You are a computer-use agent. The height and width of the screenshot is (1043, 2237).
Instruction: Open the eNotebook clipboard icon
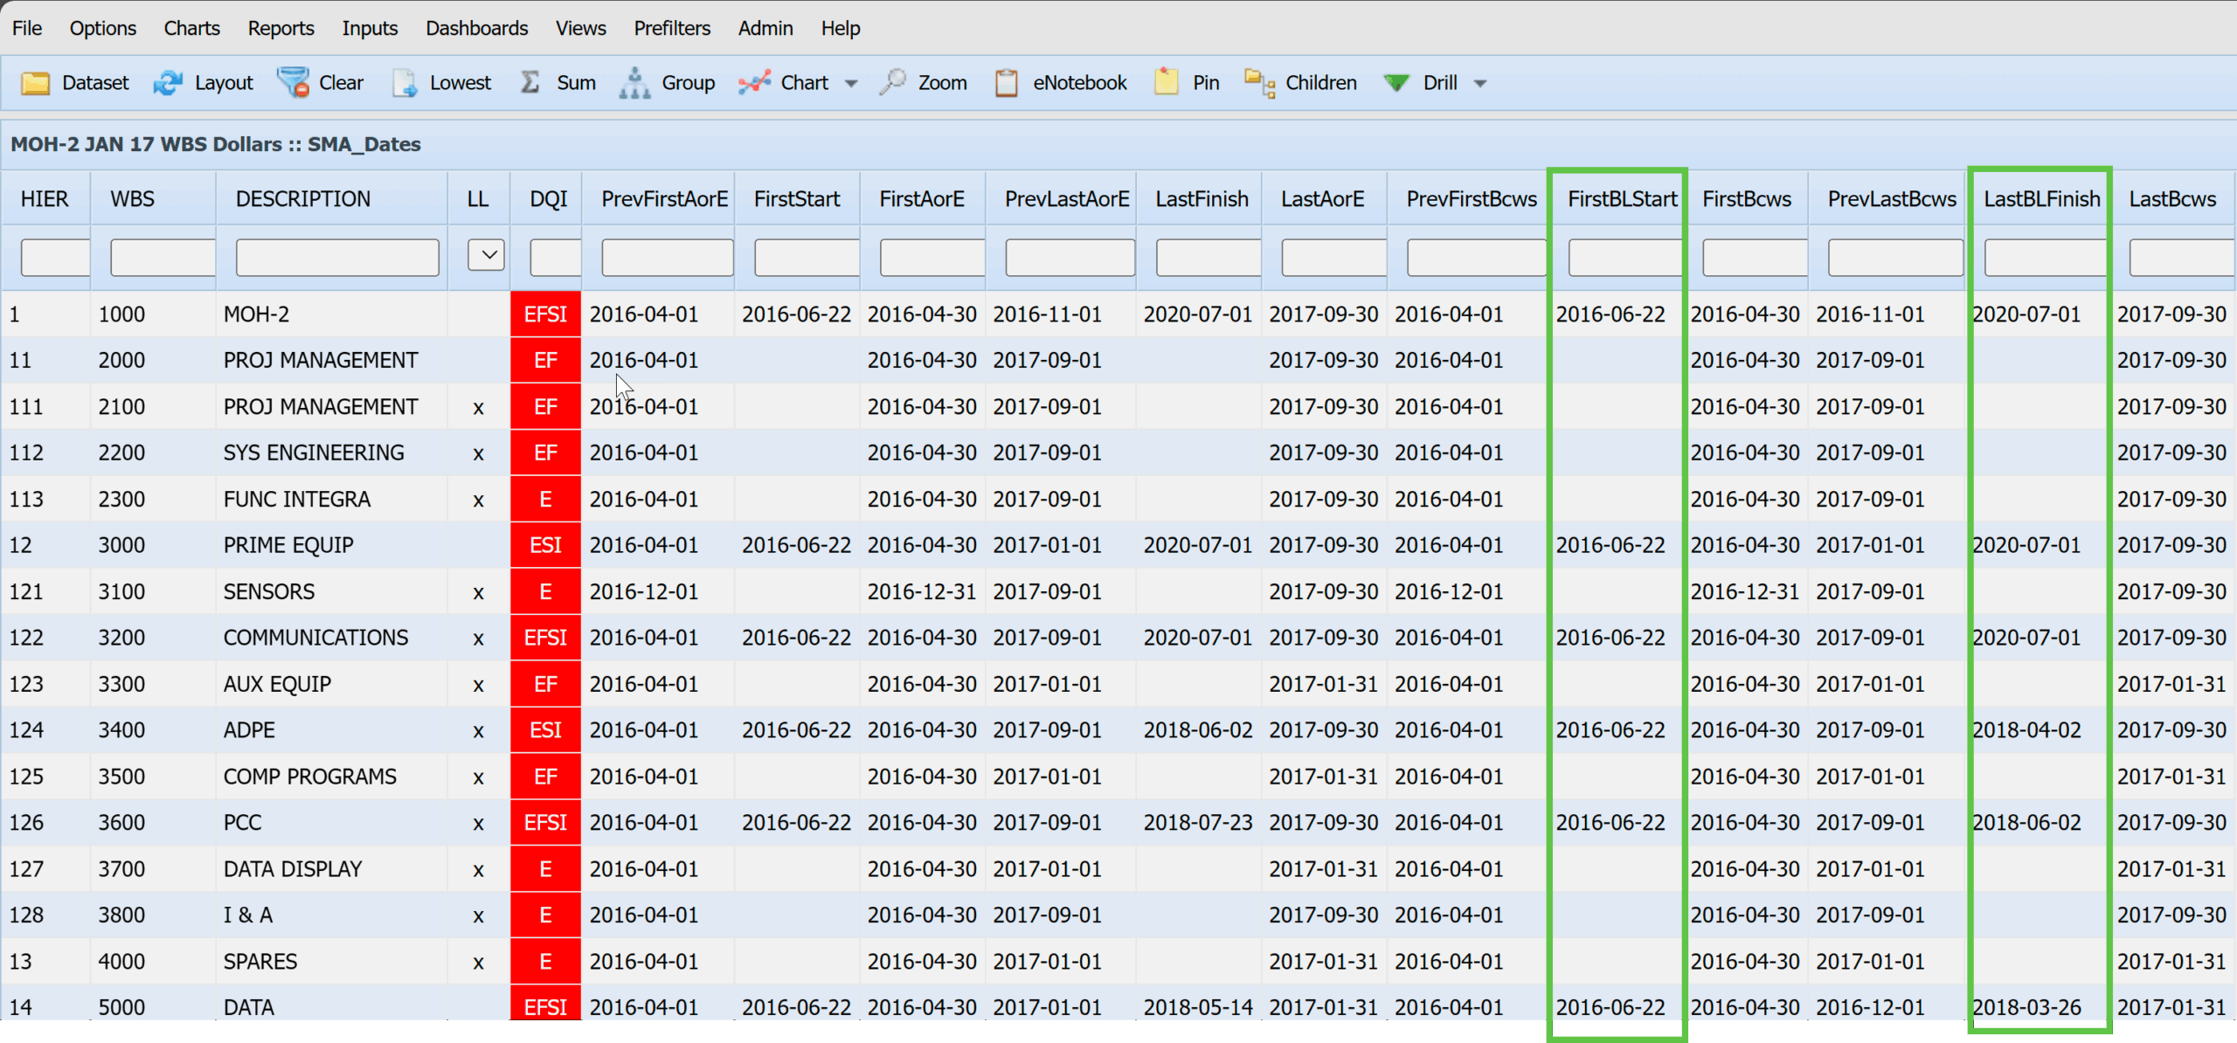[x=1007, y=83]
